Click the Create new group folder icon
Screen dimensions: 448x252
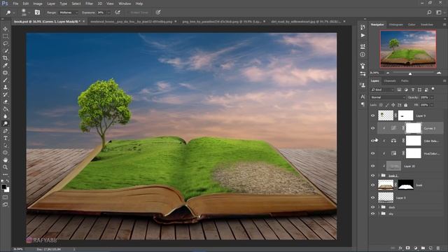tap(423, 248)
